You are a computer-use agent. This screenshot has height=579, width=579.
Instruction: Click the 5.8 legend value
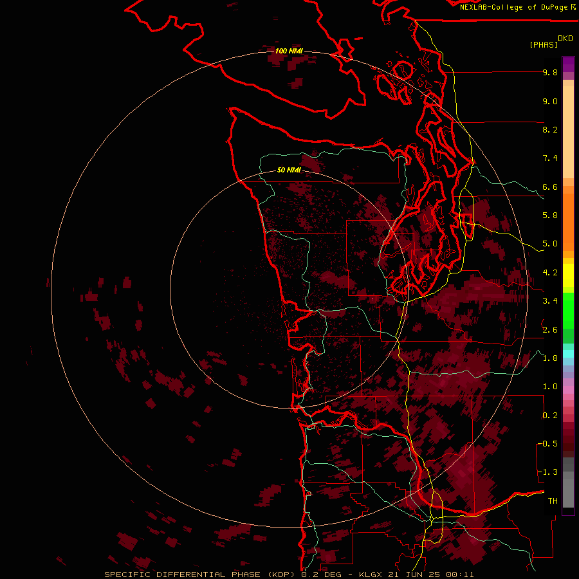[x=550, y=216]
